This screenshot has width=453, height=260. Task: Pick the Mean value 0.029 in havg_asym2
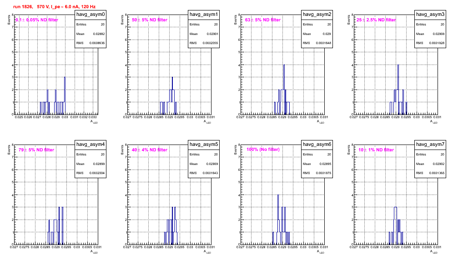pyautogui.click(x=327, y=34)
